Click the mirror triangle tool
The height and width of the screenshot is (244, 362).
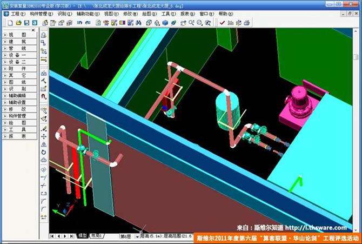coord(44,144)
